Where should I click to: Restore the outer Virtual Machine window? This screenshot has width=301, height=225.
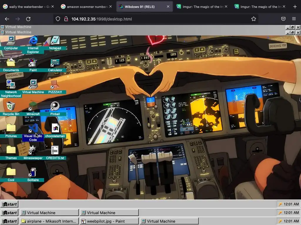[x=292, y=27]
